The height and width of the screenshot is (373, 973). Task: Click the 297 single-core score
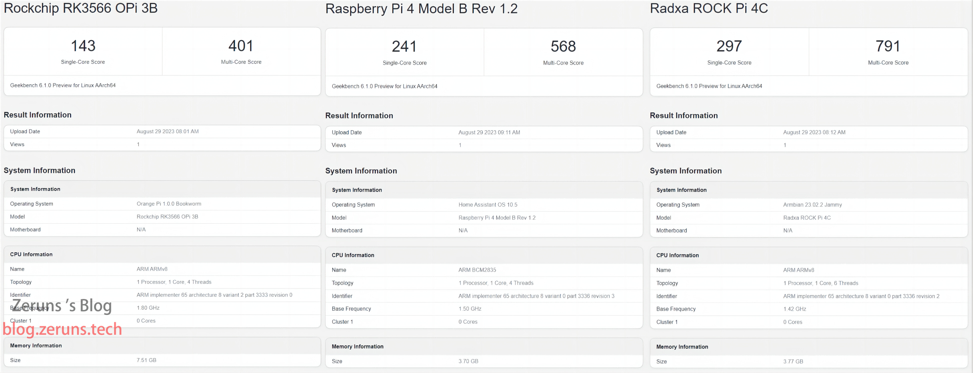pos(729,46)
